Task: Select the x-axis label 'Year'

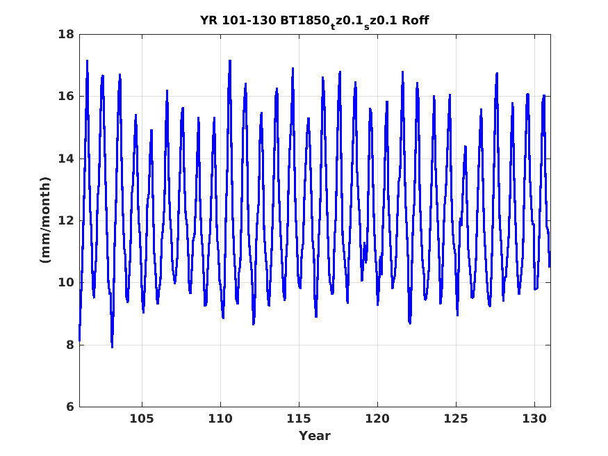Action: pyautogui.click(x=315, y=436)
